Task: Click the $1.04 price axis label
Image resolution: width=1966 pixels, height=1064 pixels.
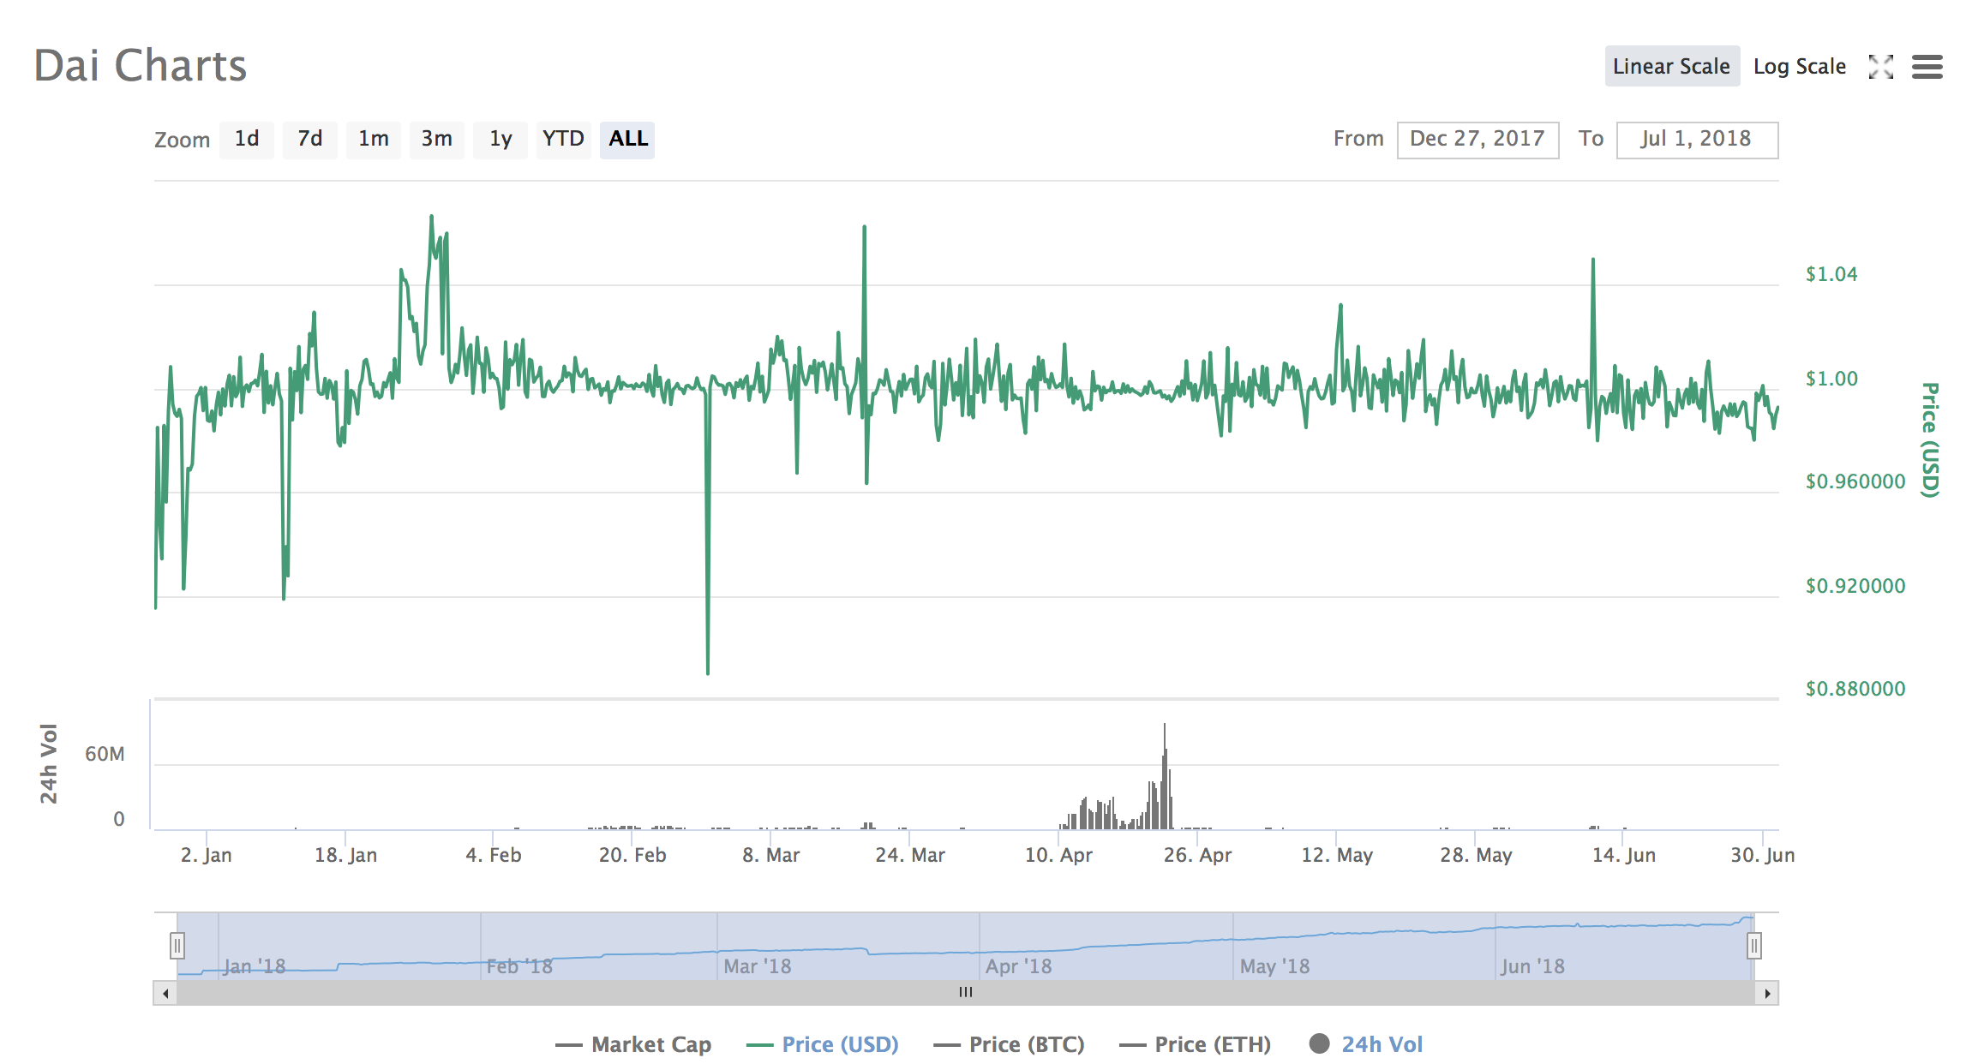Action: 1831,274
